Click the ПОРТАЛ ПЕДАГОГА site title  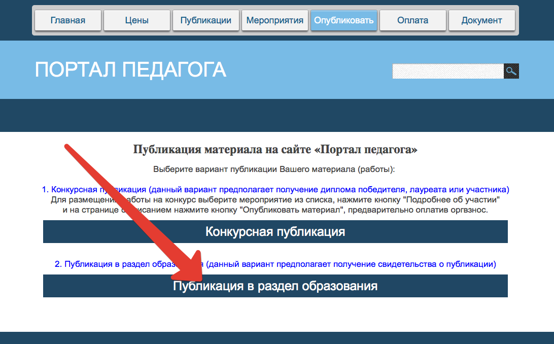(x=130, y=70)
